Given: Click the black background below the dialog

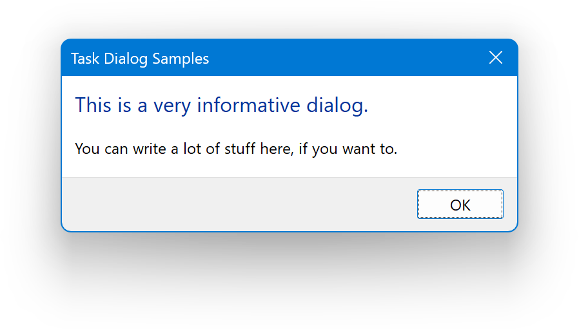Looking at the screenshot, I should tap(289, 283).
